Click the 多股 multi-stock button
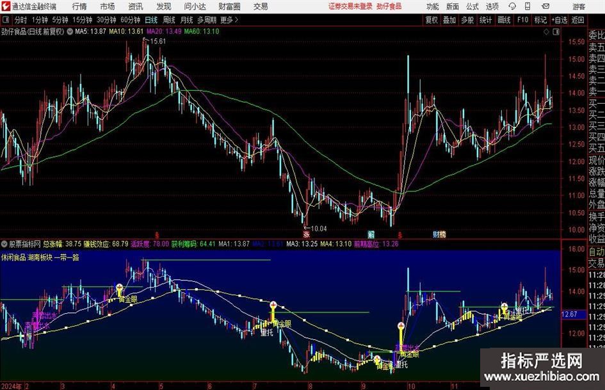The height and width of the screenshot is (390, 605). click(467, 20)
